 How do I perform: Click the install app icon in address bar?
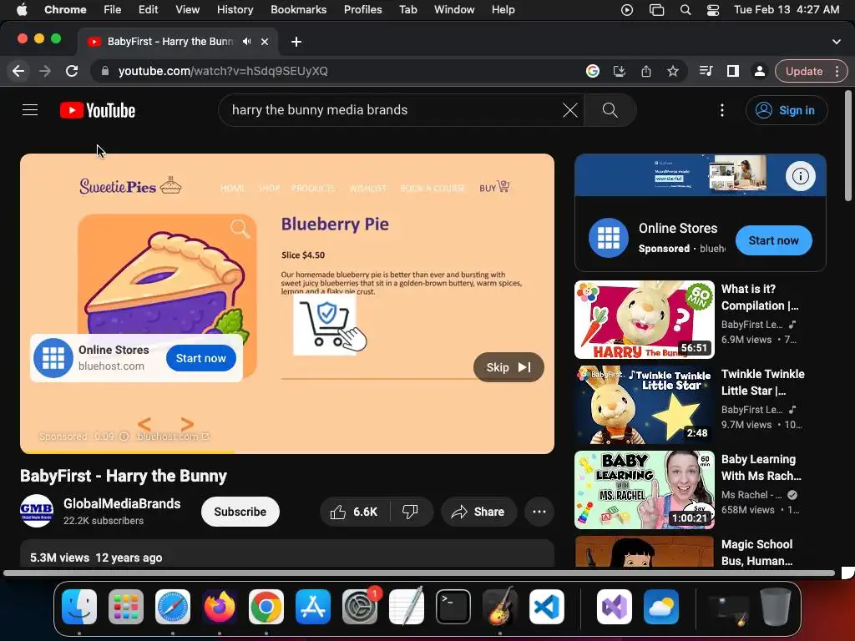click(620, 71)
